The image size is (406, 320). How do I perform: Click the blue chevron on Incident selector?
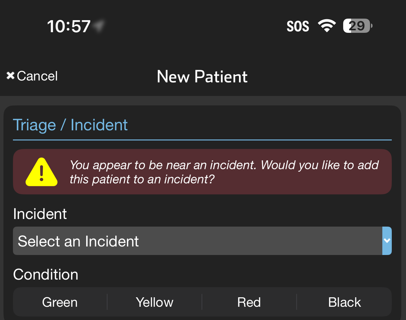387,241
